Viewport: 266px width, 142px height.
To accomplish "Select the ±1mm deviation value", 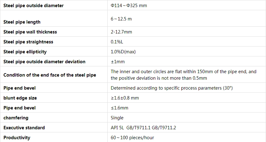I will click(x=118, y=62).
